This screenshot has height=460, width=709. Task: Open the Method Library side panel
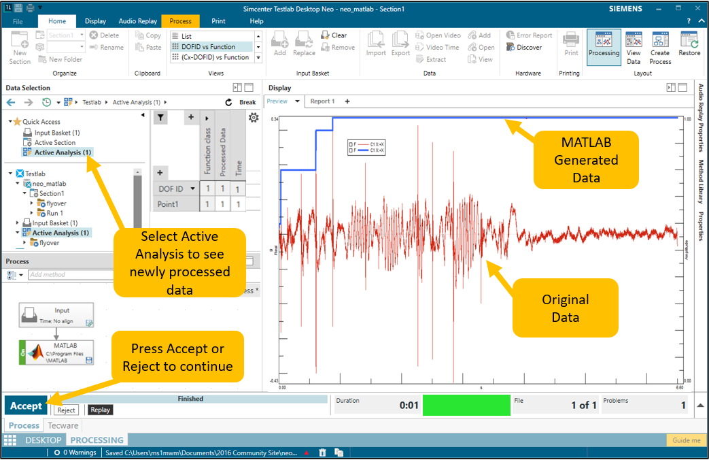point(701,182)
